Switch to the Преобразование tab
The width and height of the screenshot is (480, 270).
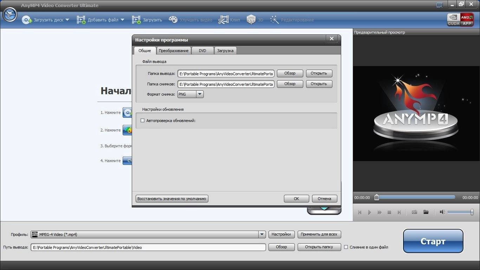pyautogui.click(x=174, y=51)
